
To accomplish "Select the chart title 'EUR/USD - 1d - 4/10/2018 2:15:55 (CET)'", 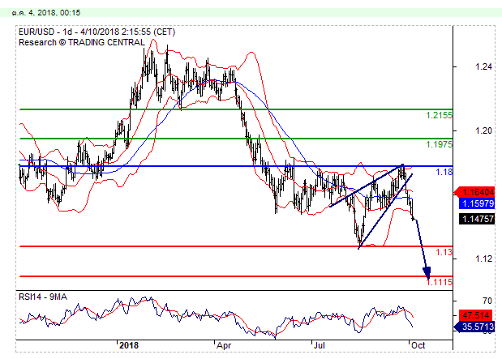I will point(97,32).
